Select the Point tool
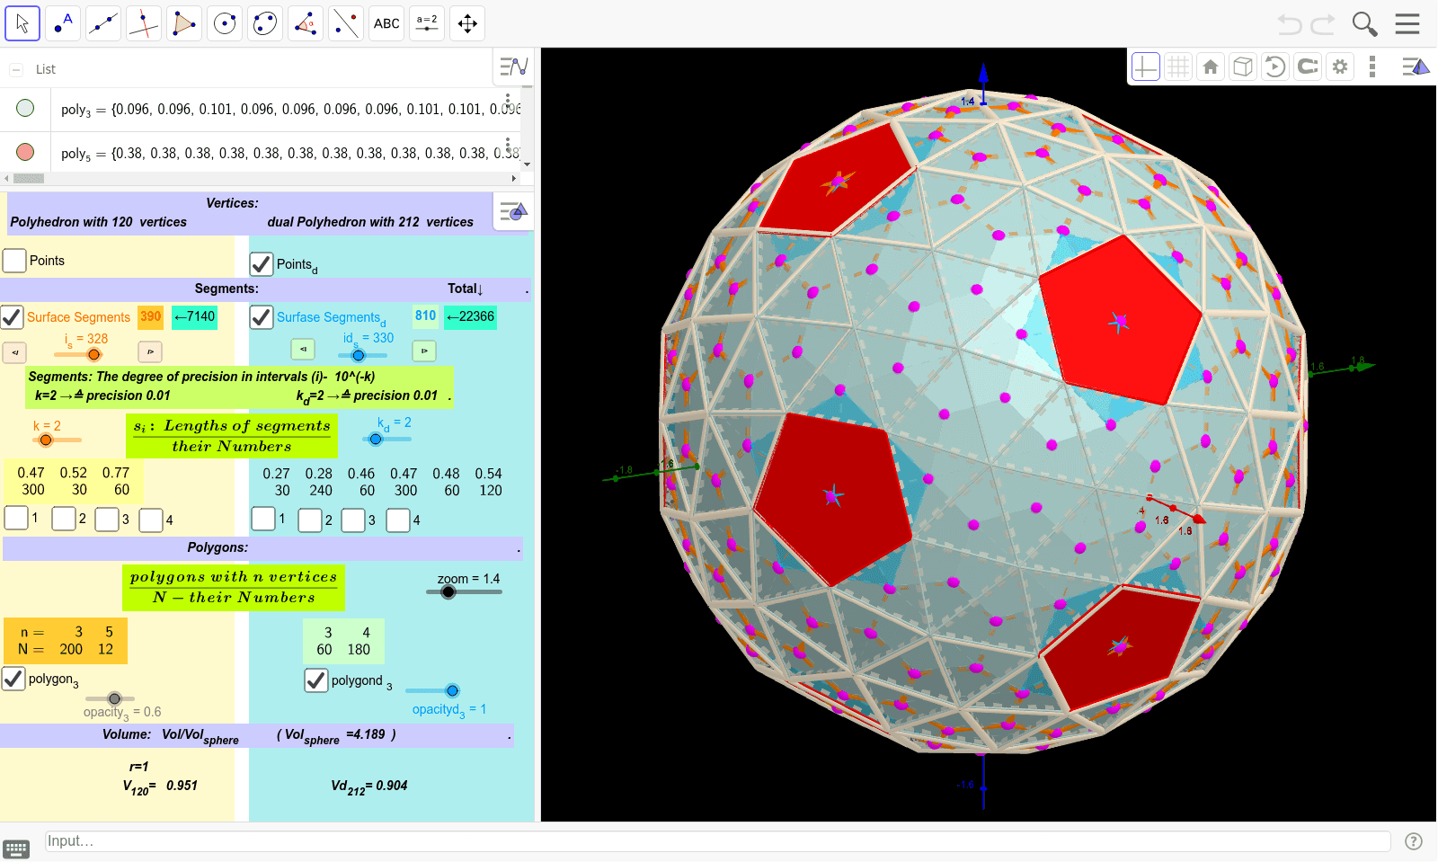 tap(62, 22)
